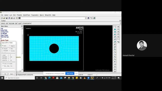Click the Contact Manager icon
Image resolution: width=162 pixels, height=91 pixels.
pos(94,18)
